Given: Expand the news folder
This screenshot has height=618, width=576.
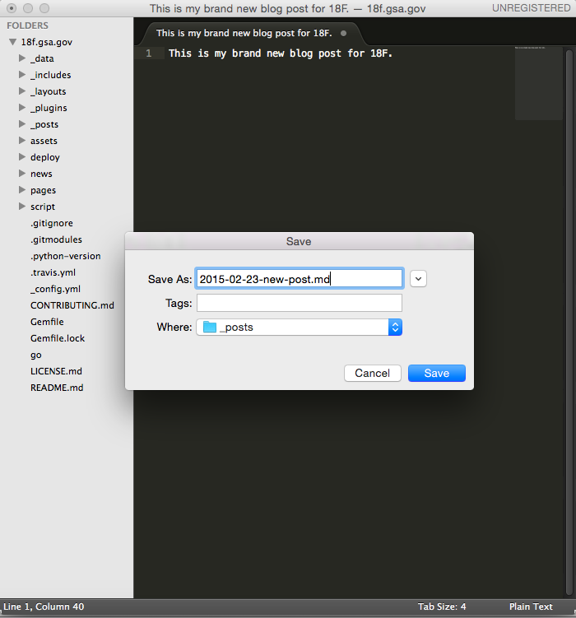Looking at the screenshot, I should [22, 174].
